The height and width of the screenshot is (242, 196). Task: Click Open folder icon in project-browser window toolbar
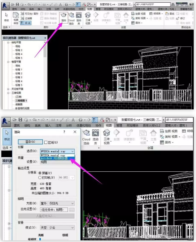13,5
